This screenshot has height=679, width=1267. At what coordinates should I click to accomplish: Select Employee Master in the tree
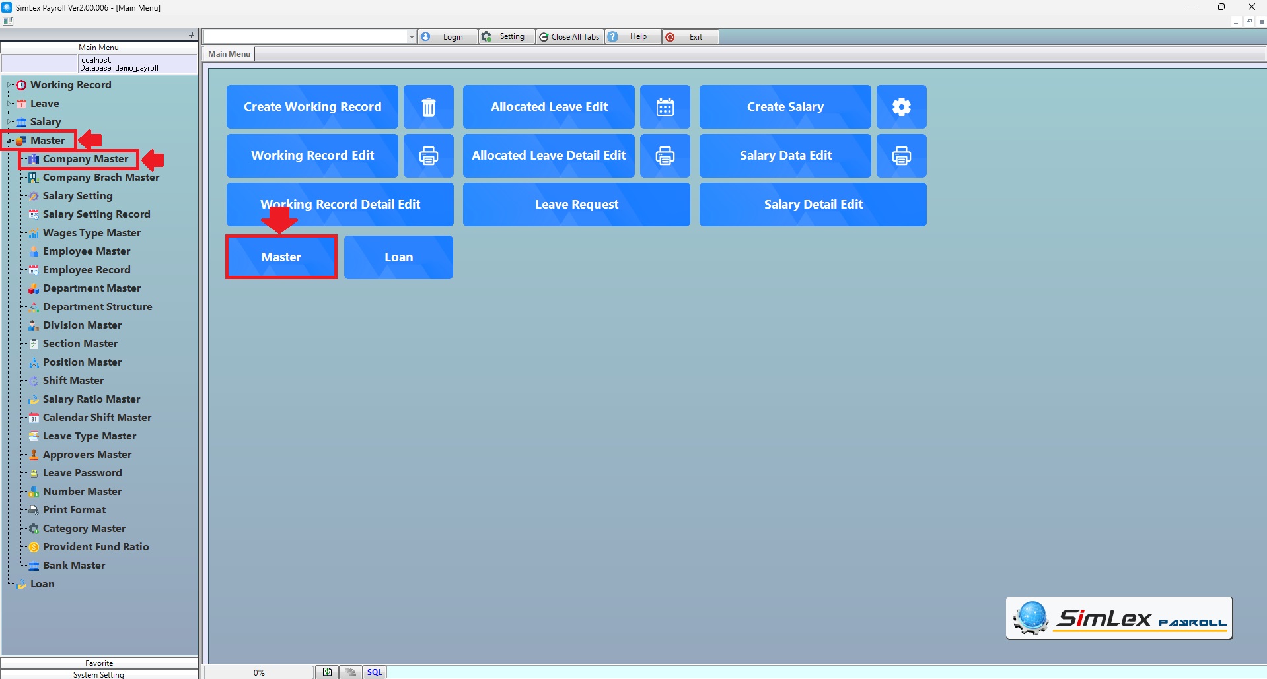(87, 251)
